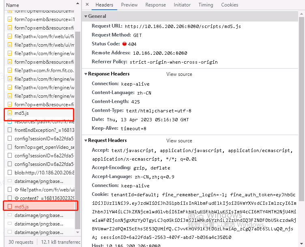Collapse the Request Headers section
The width and height of the screenshot is (305, 247).
point(86,141)
